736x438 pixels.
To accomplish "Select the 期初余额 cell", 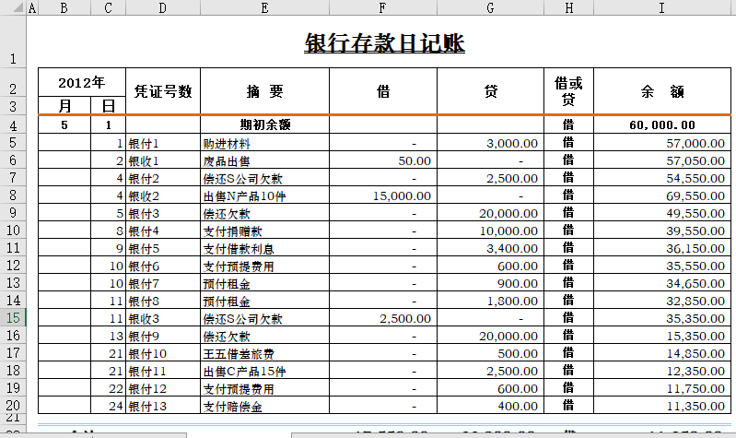I will click(265, 124).
